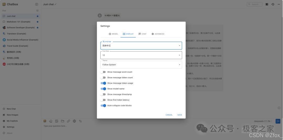Click the sliders tuning icon in input toolbar

(80, 121)
